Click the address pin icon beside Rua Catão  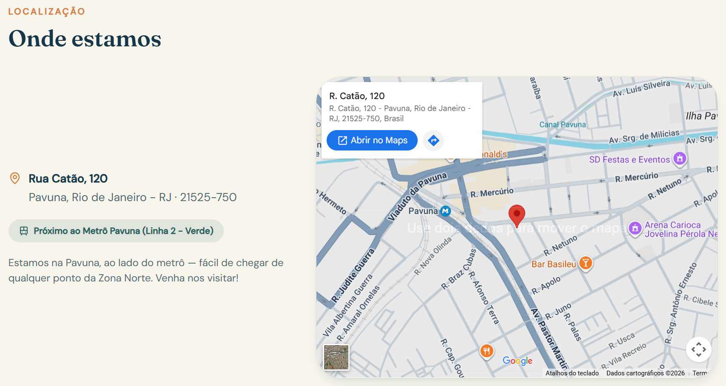click(15, 178)
